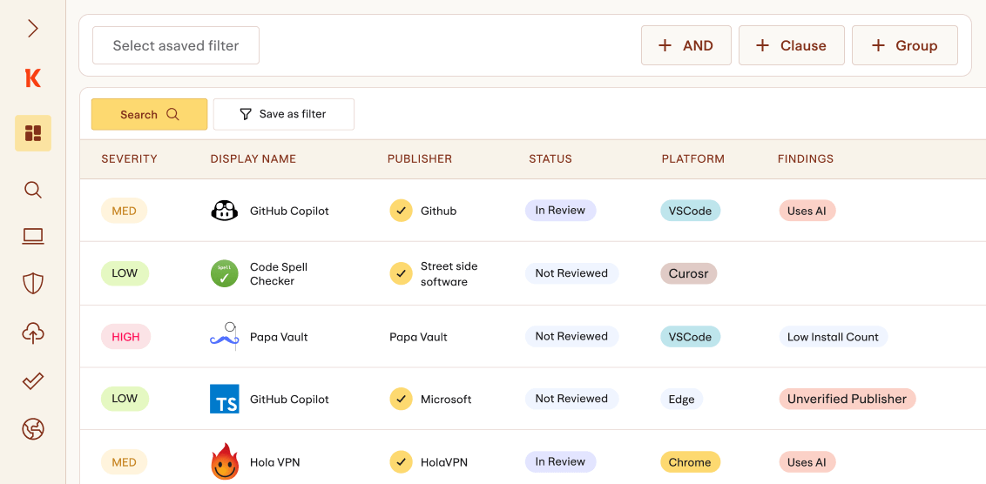Screen dimensions: 986x484
Task: Click the Curosr platform tag
Action: [x=689, y=273]
